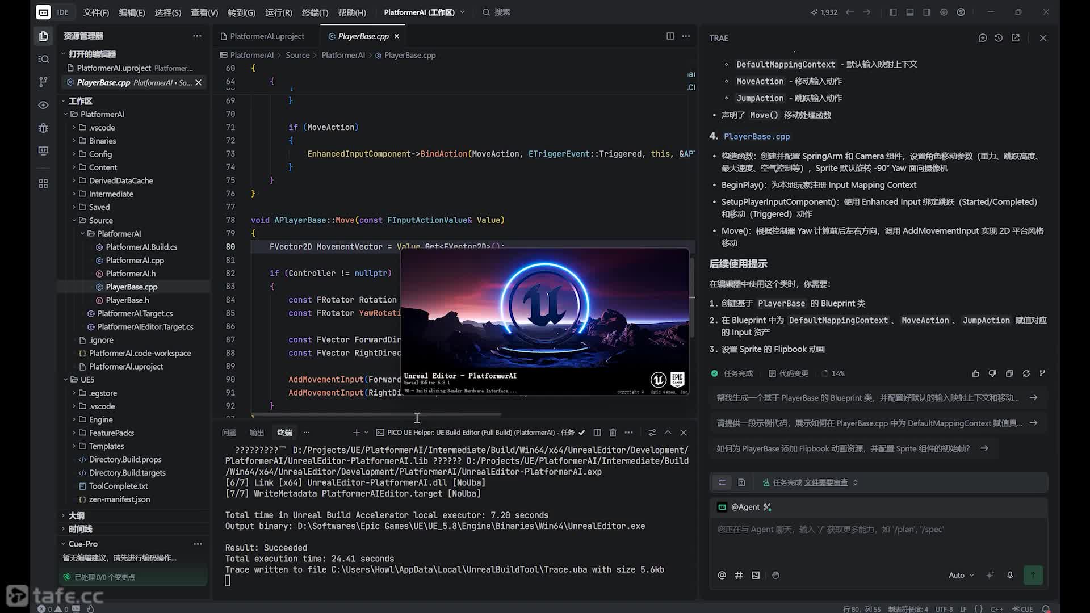Expand the 时间线 timeline section
The width and height of the screenshot is (1090, 613).
click(x=80, y=529)
